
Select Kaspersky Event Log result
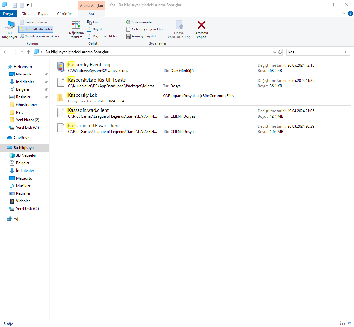[x=203, y=68]
